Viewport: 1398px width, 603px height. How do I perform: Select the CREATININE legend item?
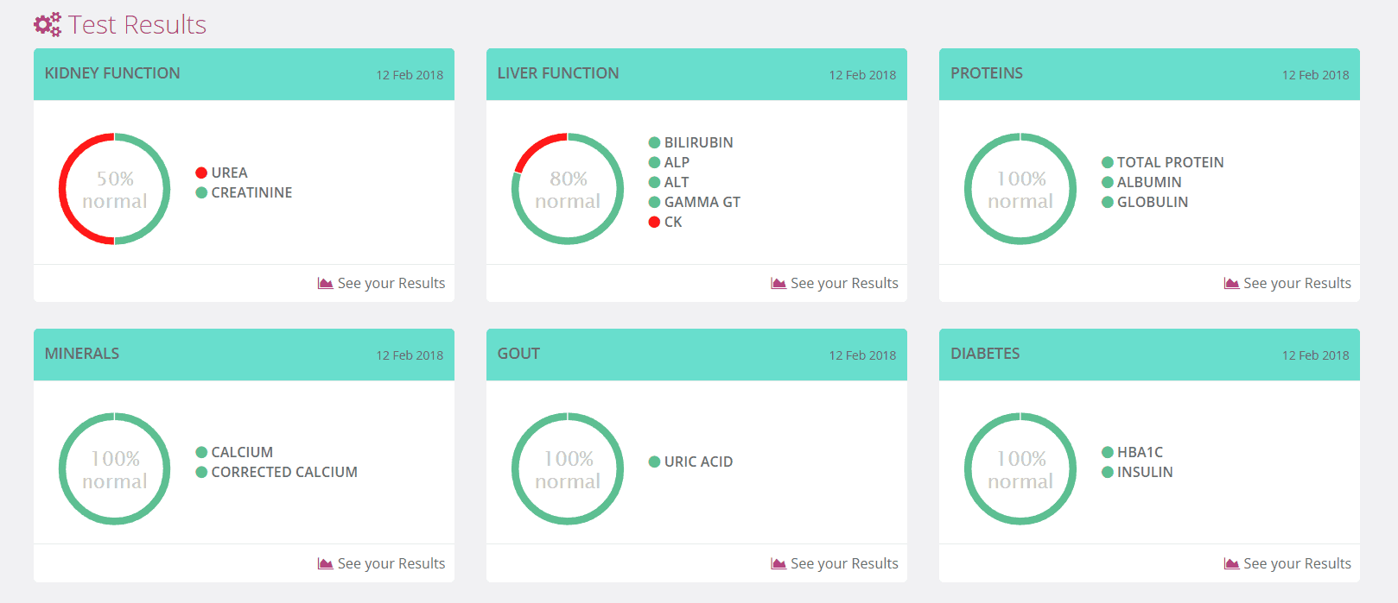pyautogui.click(x=251, y=193)
